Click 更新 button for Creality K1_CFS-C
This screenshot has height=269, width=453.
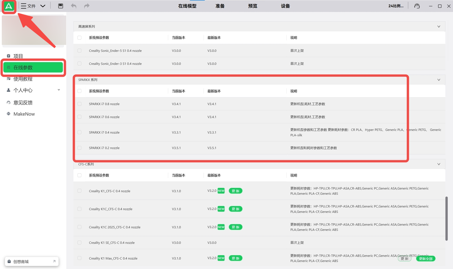click(236, 191)
